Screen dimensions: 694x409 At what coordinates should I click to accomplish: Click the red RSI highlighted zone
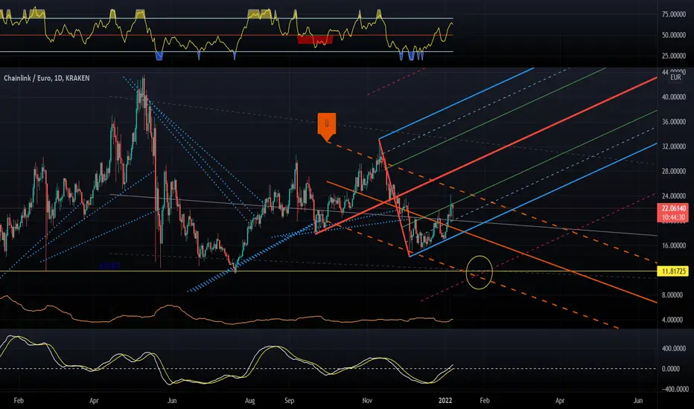point(315,39)
